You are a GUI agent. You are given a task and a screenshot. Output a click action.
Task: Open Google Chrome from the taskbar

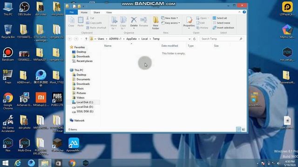coord(72,163)
